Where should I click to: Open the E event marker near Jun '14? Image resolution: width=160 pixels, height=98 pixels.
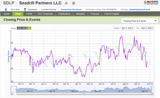[x=100, y=59]
